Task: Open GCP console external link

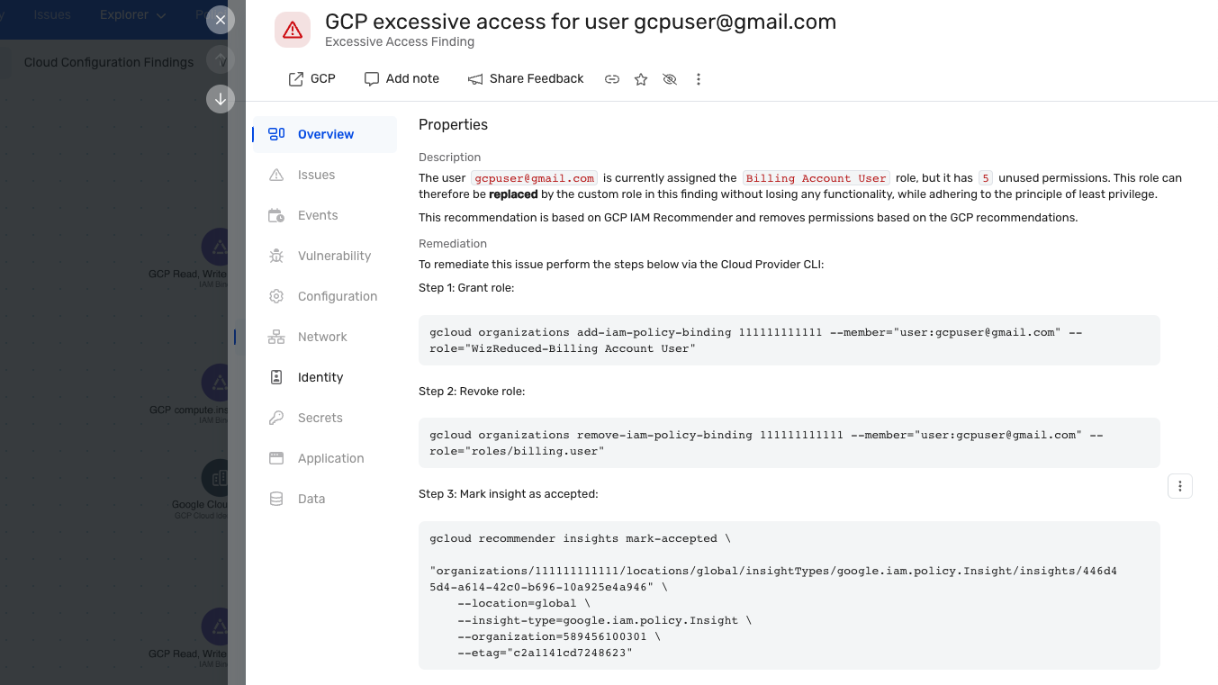Action: (311, 79)
